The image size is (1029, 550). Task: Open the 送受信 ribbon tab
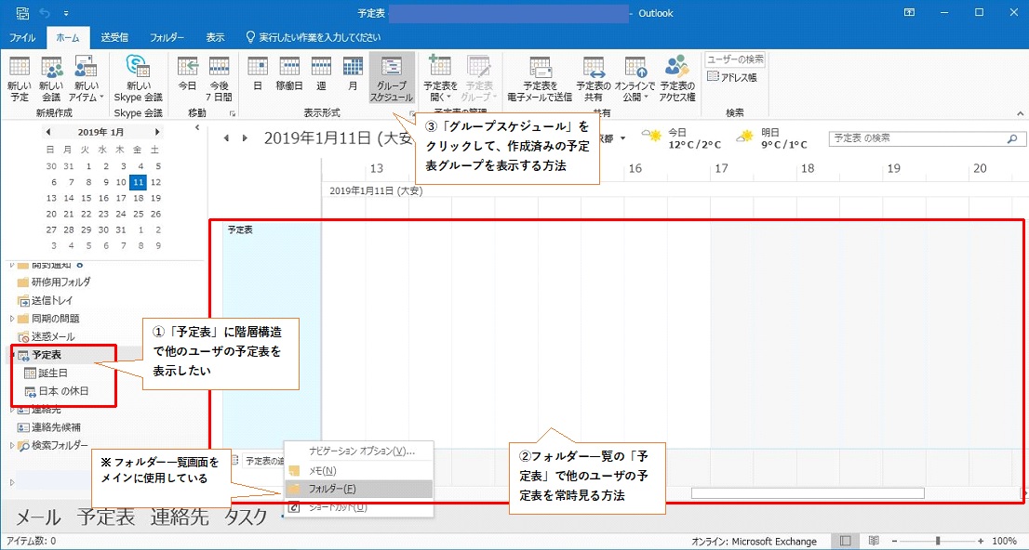pyautogui.click(x=114, y=37)
